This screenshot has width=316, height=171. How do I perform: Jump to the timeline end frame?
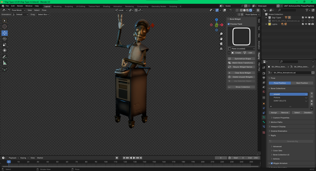tap(141, 158)
